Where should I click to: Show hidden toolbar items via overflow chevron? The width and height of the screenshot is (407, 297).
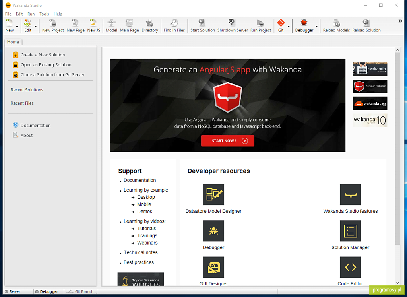point(401,21)
